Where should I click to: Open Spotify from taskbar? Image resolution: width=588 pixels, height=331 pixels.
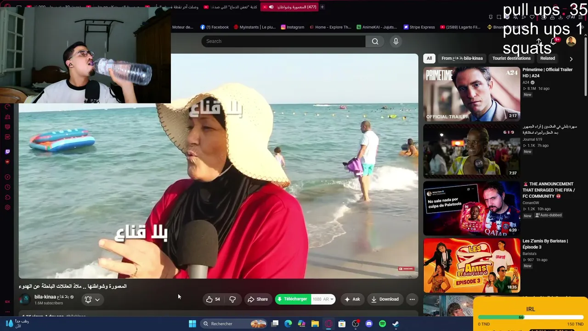(382, 324)
